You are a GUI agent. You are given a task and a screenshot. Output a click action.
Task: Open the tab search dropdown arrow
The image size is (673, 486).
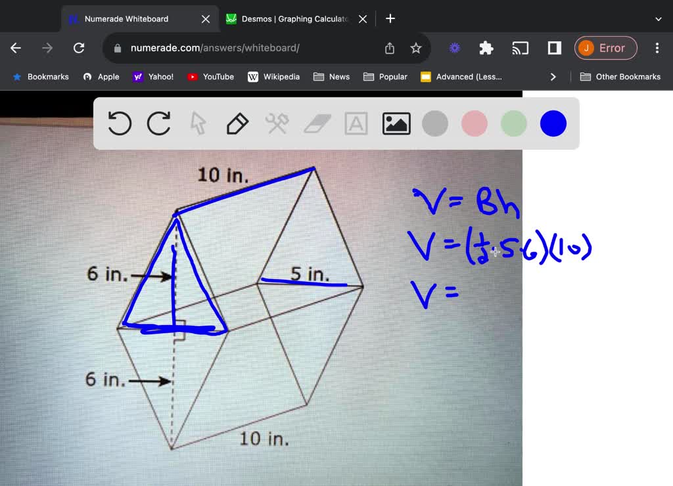[x=659, y=18]
